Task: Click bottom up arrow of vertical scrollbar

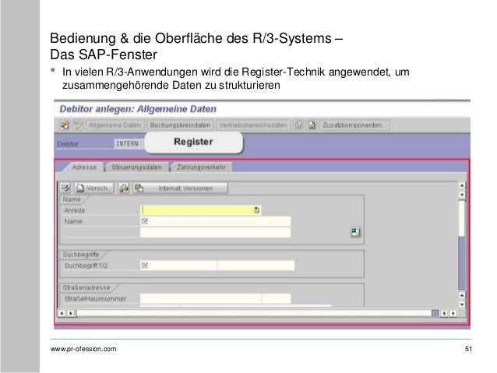Action: pyautogui.click(x=462, y=295)
